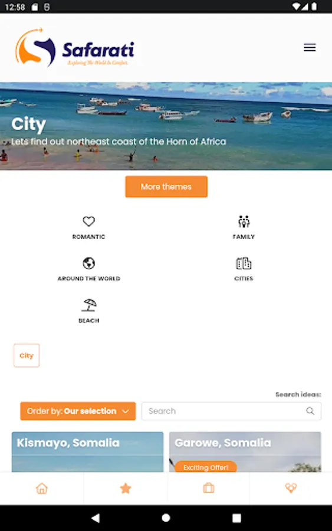Tap the Exciting Offer! badge

pyautogui.click(x=205, y=467)
